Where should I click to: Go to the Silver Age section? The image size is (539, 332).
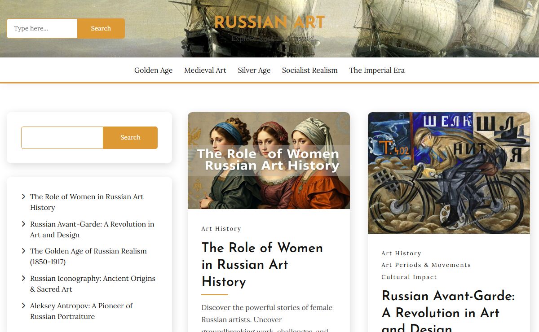[x=254, y=70]
